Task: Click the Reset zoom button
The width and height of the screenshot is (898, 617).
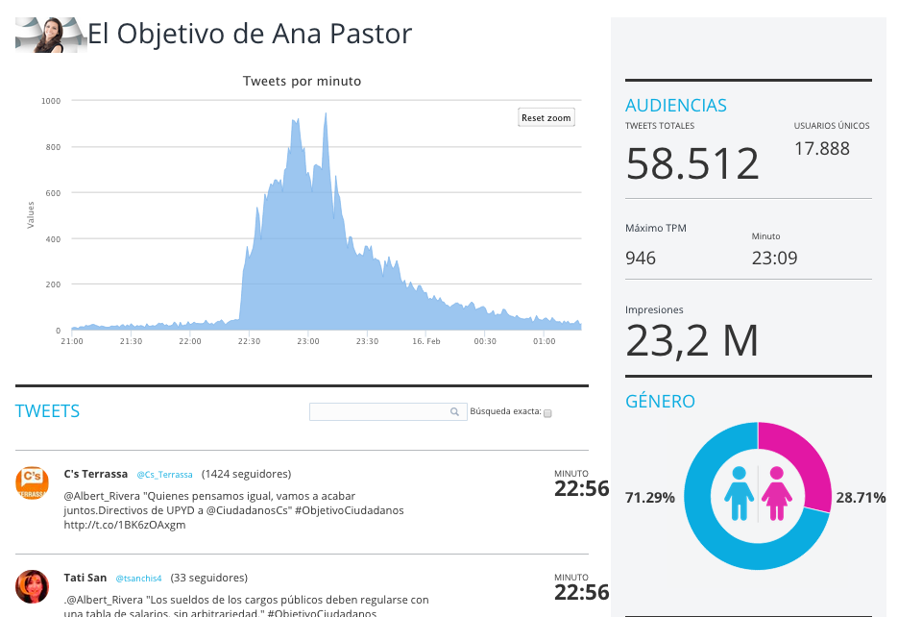Action: tap(546, 117)
